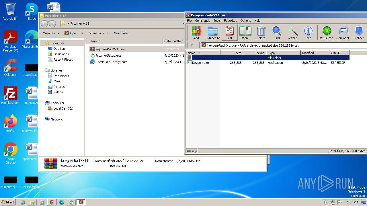Screen dimensions: 367x206
Task: Click the Delete trash can icon
Action: (261, 33)
